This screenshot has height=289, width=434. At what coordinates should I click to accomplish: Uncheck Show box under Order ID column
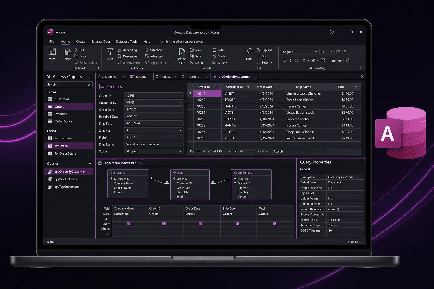click(x=164, y=224)
